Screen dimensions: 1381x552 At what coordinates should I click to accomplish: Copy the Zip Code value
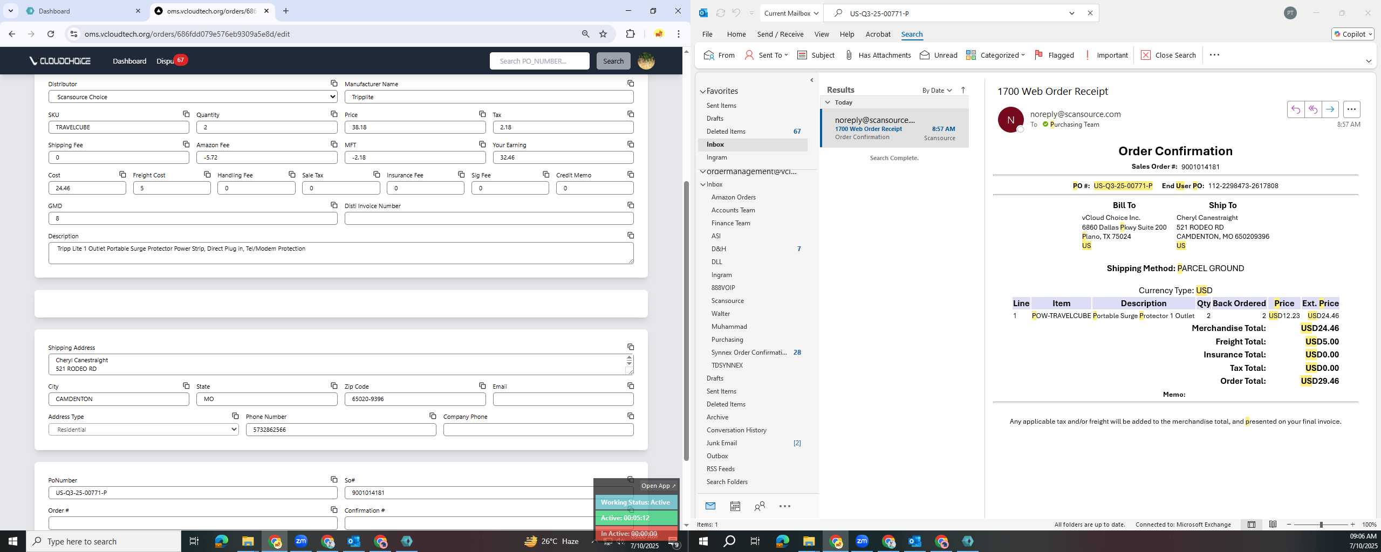(x=482, y=386)
